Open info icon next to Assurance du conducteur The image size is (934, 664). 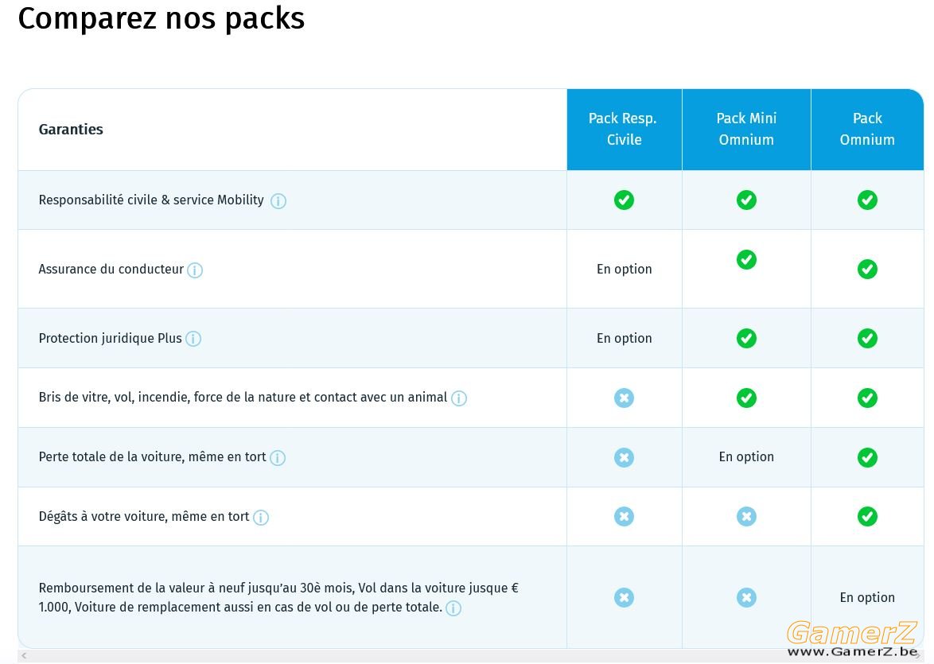click(x=195, y=270)
